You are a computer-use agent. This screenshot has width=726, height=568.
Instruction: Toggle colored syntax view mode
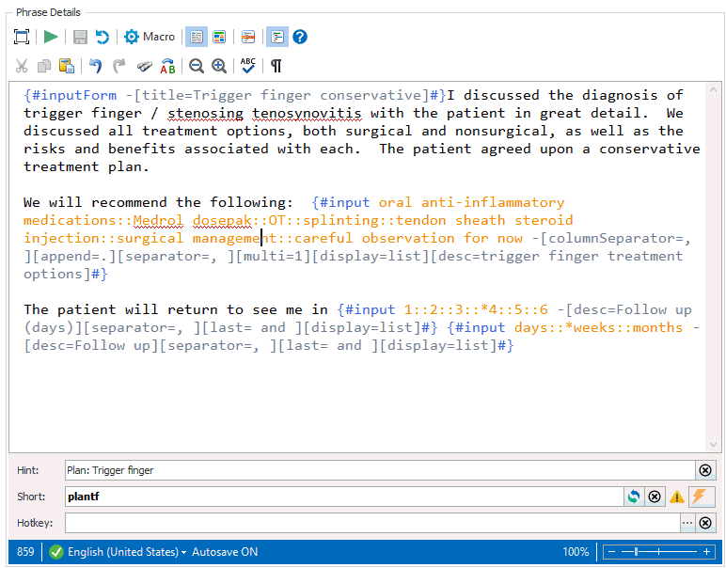pyautogui.click(x=219, y=37)
